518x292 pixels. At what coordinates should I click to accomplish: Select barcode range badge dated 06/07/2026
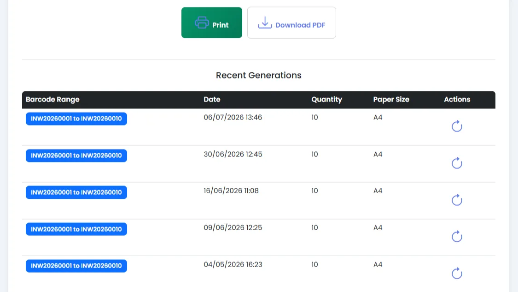click(x=76, y=119)
